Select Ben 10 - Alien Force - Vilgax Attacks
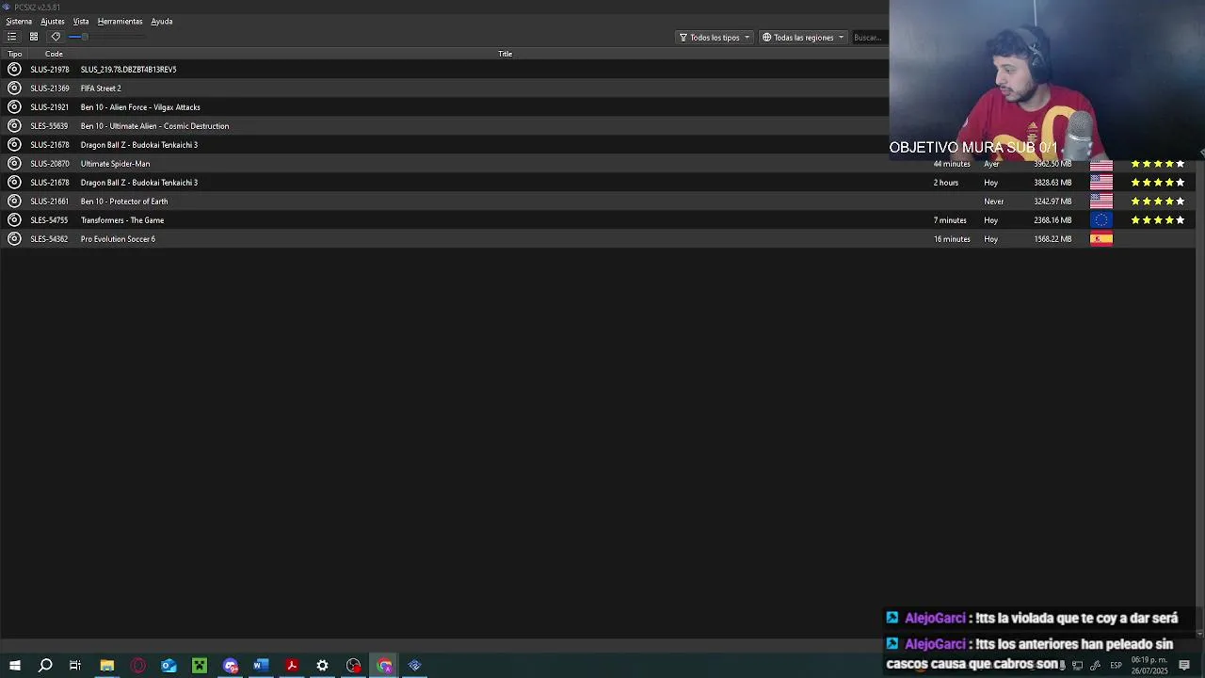The height and width of the screenshot is (678, 1205). point(140,107)
